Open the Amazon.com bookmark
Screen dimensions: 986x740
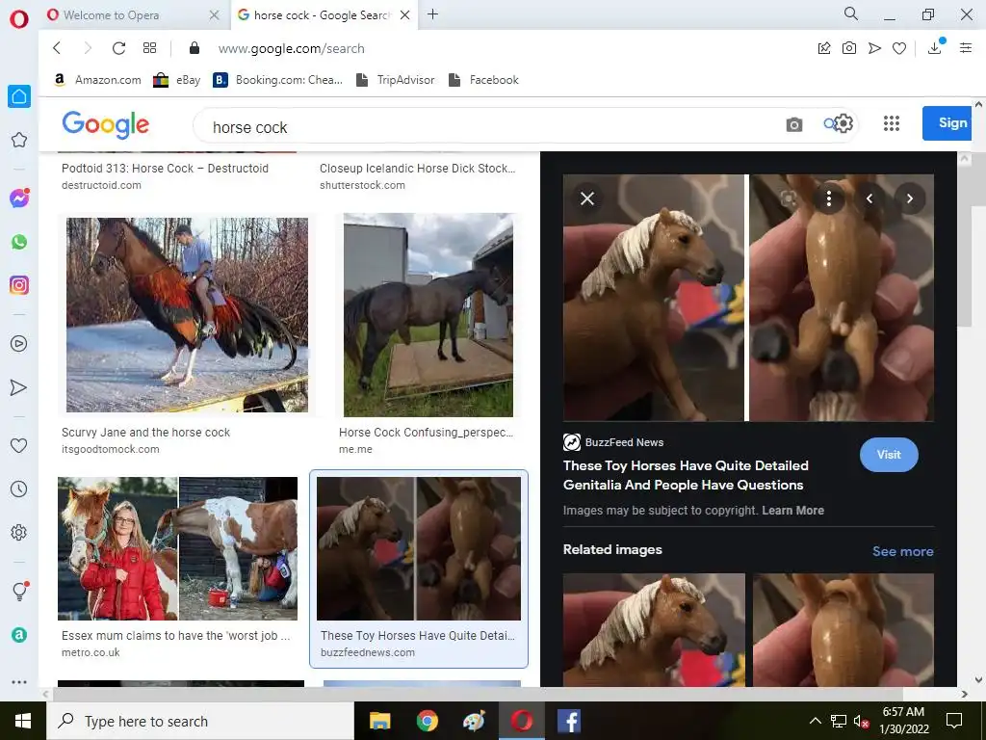[97, 80]
